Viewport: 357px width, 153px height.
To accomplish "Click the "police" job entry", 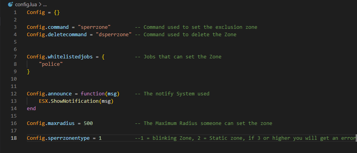I will click(x=51, y=64).
